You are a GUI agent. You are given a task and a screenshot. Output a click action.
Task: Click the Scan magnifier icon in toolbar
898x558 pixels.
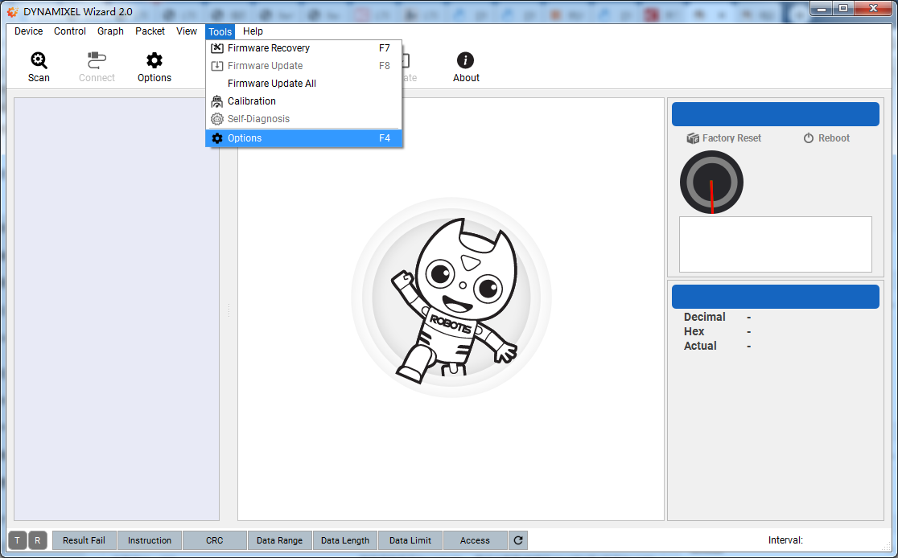(39, 60)
